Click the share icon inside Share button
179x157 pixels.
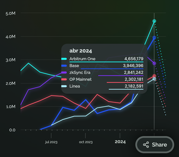(146, 145)
